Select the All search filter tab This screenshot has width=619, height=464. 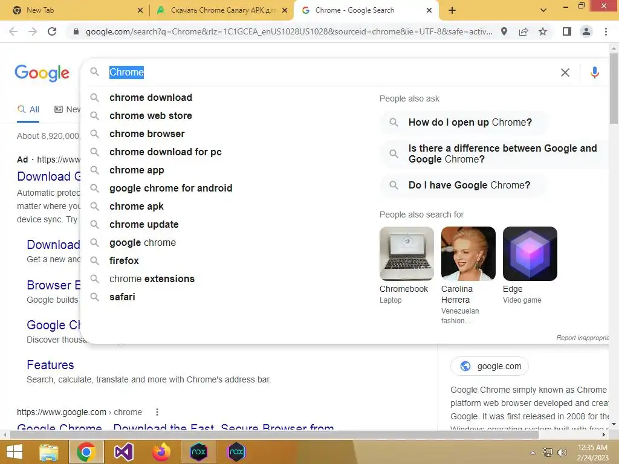pyautogui.click(x=28, y=109)
